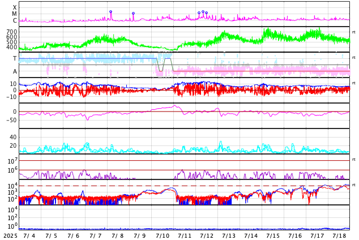Click the 10^7 label on the purple flux panel
359x240 pixels.
[12, 161]
